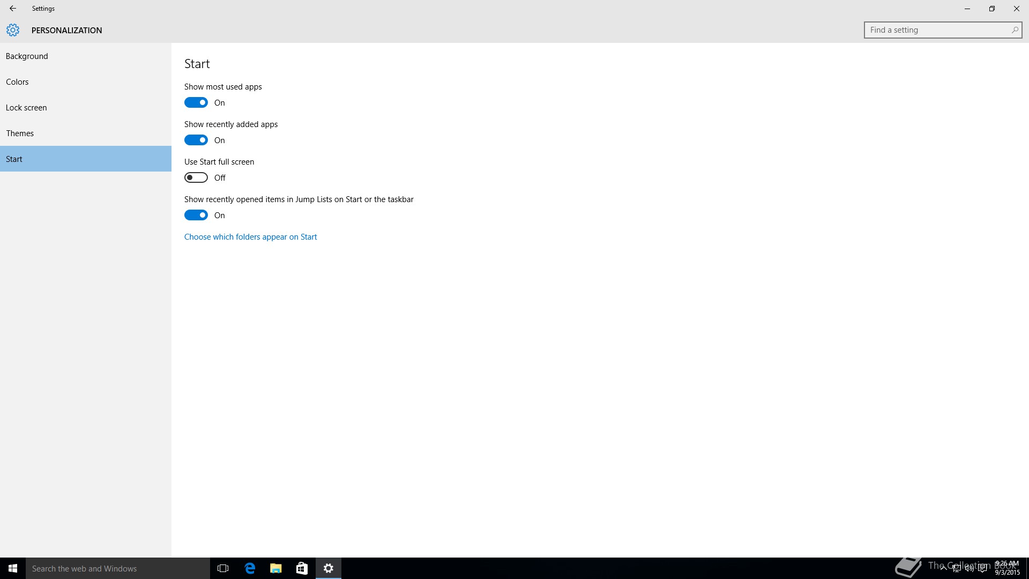Click the network tray icon
1029x579 pixels.
coord(957,569)
